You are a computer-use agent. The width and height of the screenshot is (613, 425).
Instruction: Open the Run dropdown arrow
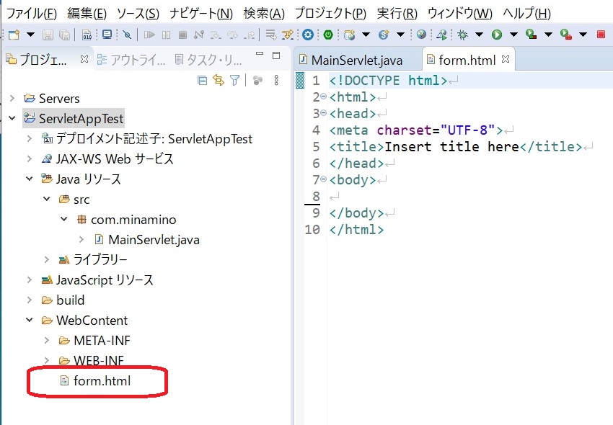(513, 35)
